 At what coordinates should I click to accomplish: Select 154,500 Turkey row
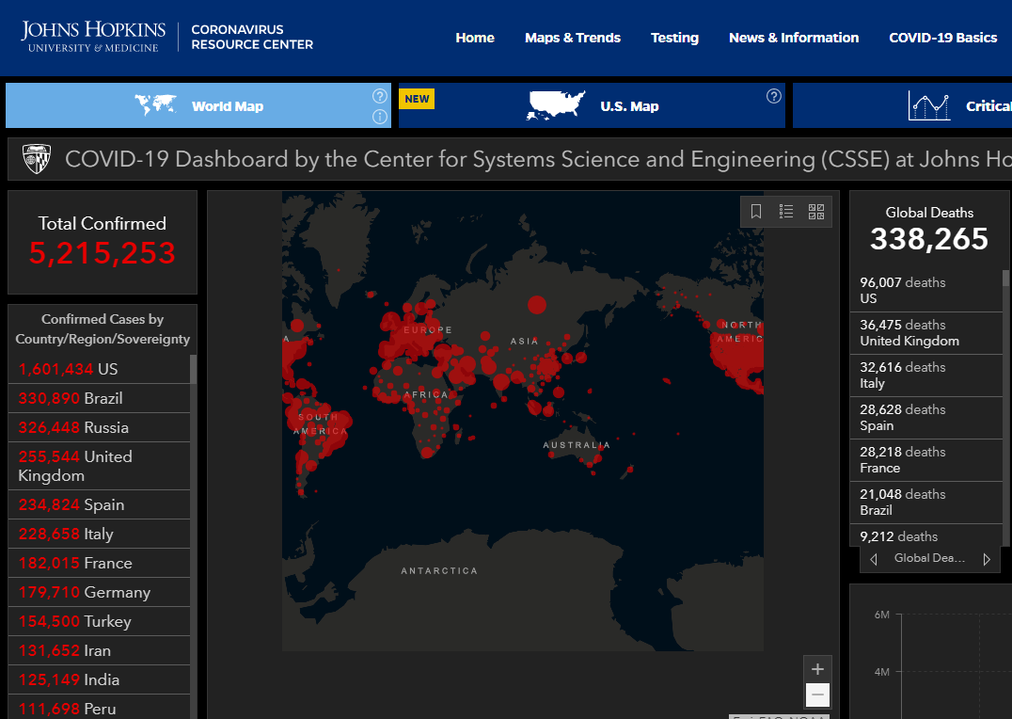pos(99,621)
